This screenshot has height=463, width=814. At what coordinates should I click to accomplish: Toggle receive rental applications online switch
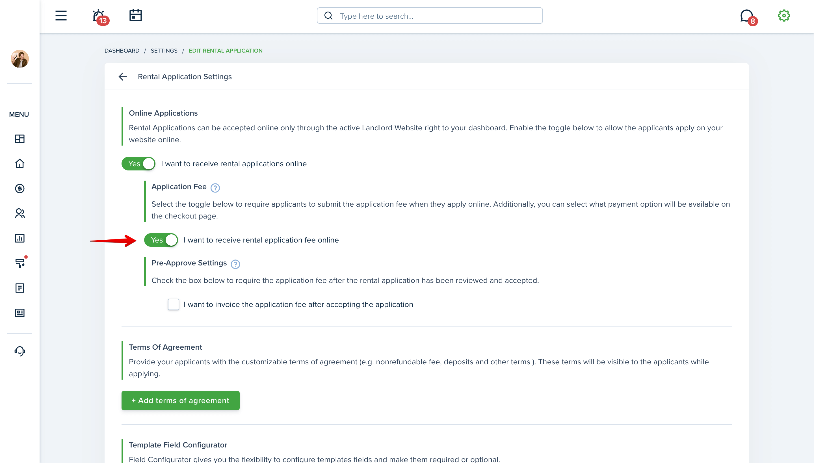(138, 164)
